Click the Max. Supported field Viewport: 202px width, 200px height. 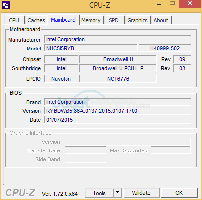(x=171, y=150)
